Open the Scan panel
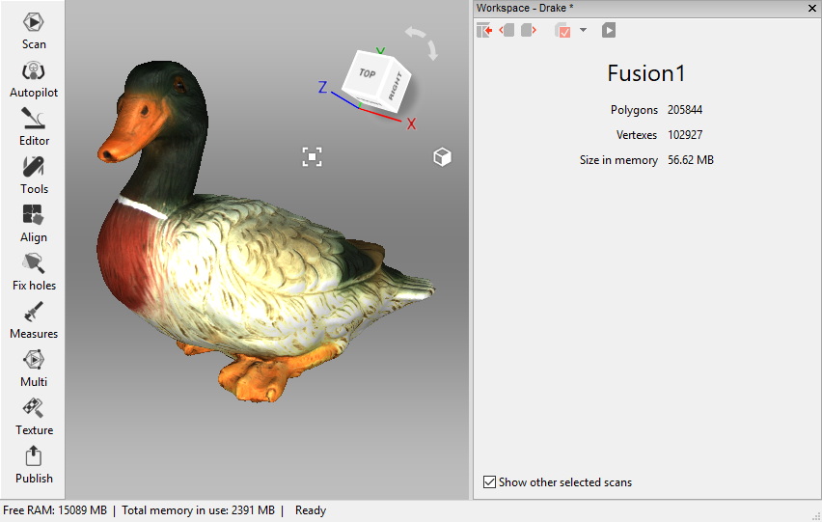The width and height of the screenshot is (822, 522). 34,29
